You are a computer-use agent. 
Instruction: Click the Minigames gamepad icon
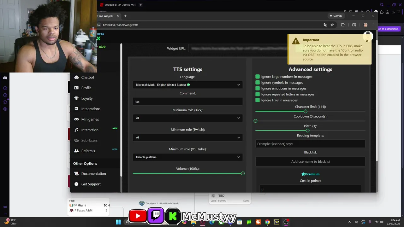pyautogui.click(x=76, y=119)
